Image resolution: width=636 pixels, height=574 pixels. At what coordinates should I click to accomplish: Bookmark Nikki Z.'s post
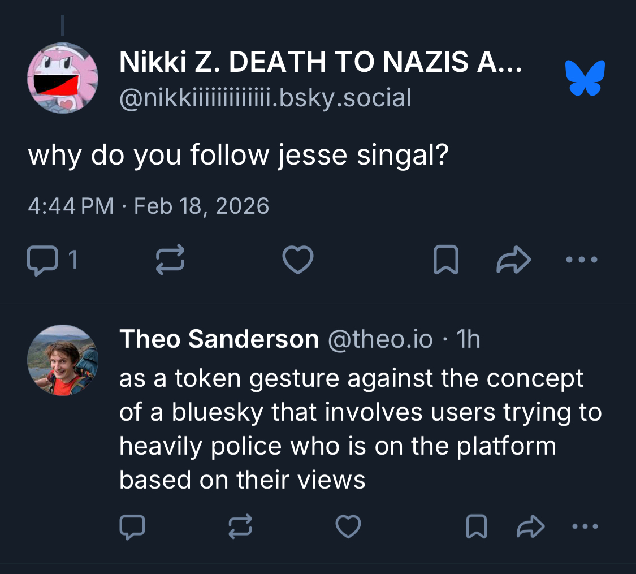tap(445, 261)
